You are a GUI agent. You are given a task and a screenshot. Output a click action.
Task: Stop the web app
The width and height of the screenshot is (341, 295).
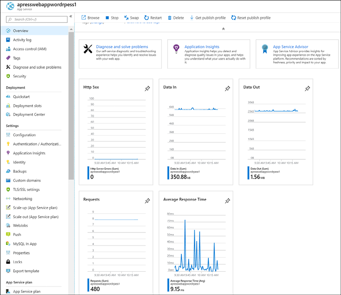(x=112, y=18)
